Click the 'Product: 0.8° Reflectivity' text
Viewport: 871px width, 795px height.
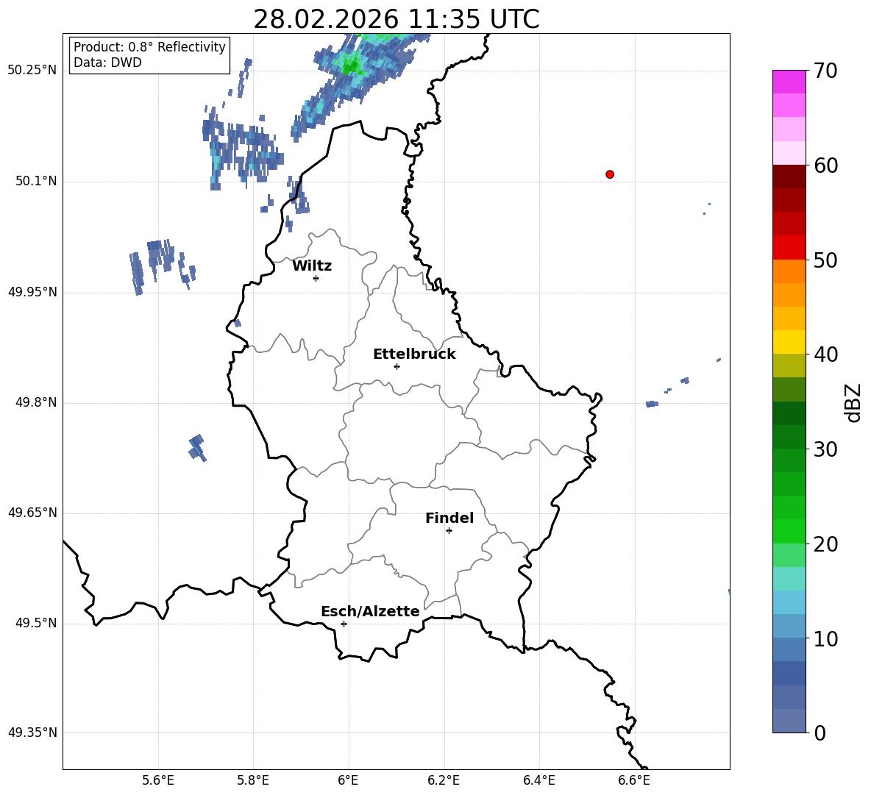(x=149, y=47)
